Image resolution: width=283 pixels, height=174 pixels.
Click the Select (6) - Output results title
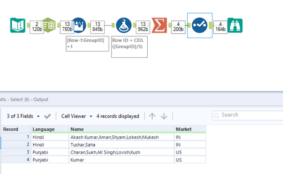tap(29, 99)
